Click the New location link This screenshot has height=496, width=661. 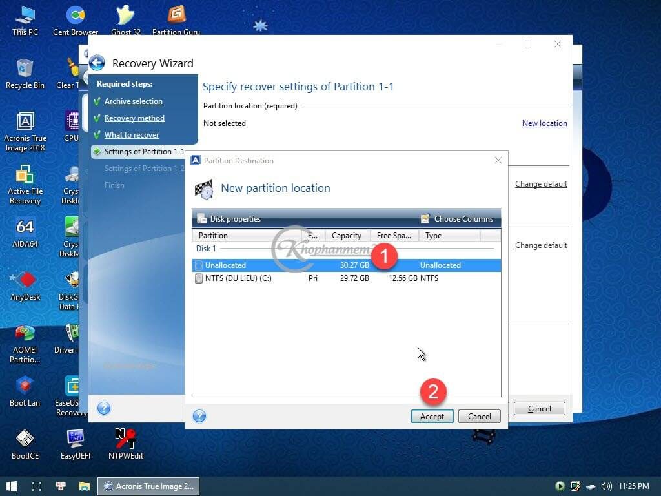tap(544, 123)
